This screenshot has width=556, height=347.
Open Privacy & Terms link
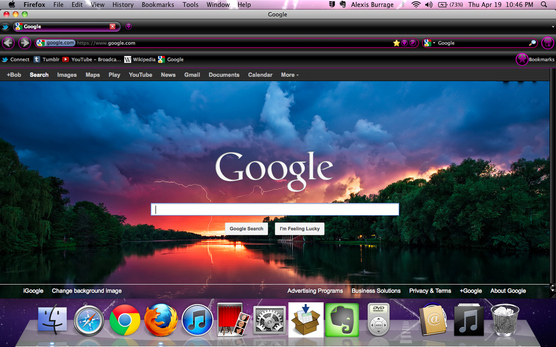(430, 291)
